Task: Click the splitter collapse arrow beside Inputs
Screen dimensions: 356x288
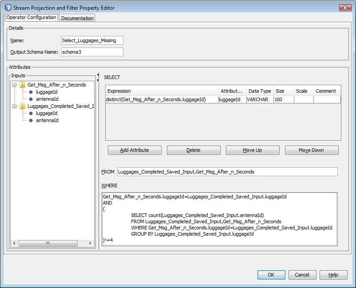Action: coord(98,77)
